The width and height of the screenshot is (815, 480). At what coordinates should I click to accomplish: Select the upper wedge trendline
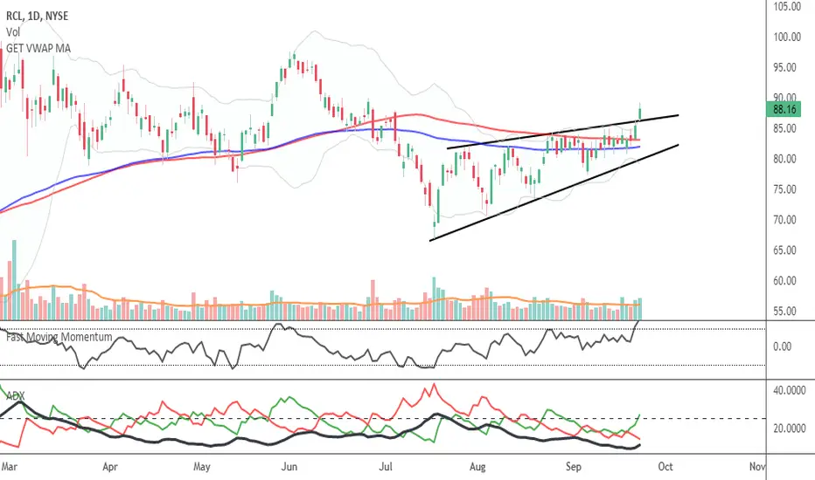coord(563,132)
